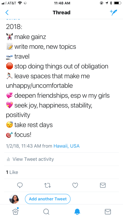123x219 pixels.
Task: Share the tweet via the envelope icon
Action: click(103, 185)
